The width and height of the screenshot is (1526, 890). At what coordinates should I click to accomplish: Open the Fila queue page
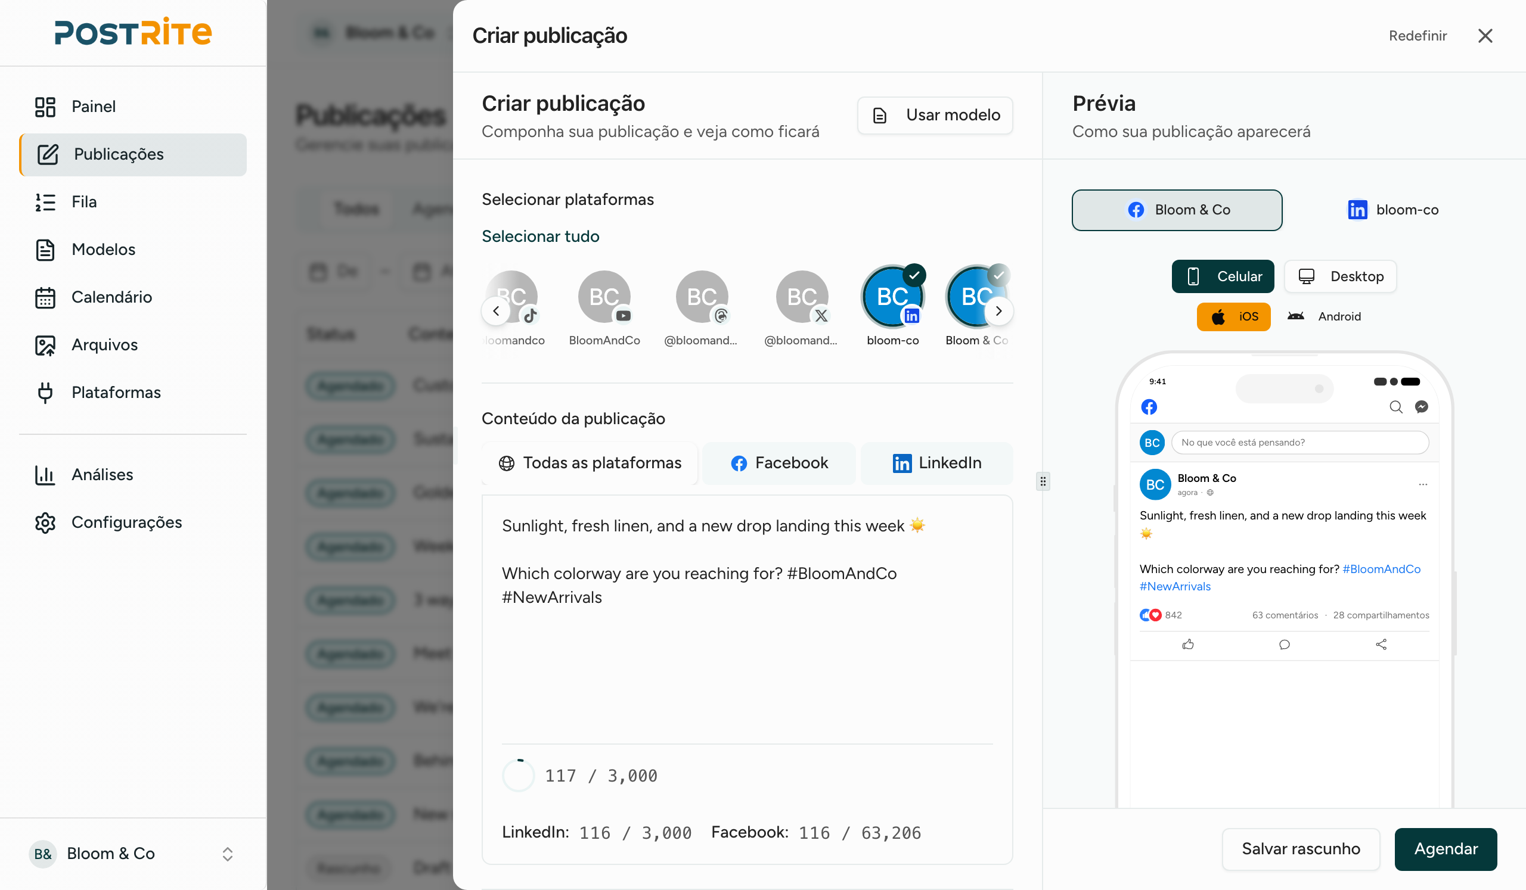132,202
